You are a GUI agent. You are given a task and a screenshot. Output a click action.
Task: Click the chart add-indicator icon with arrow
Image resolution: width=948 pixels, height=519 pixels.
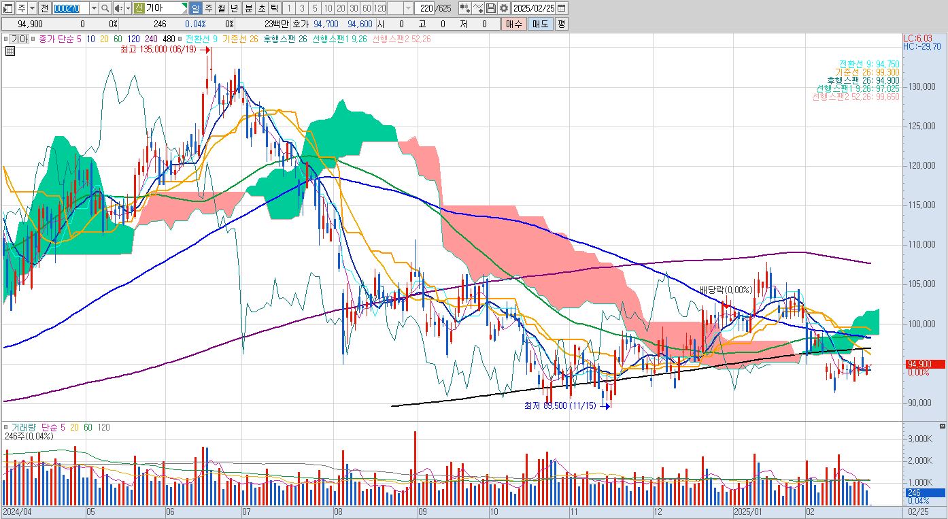[465, 8]
